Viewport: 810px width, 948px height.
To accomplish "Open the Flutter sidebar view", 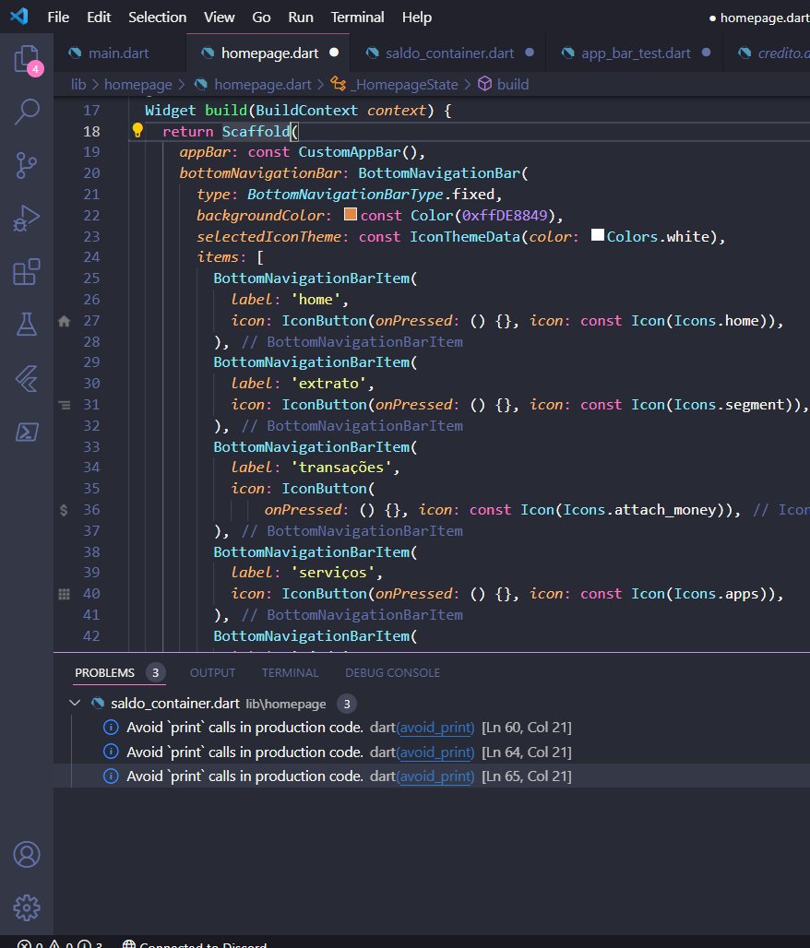I will [27, 378].
